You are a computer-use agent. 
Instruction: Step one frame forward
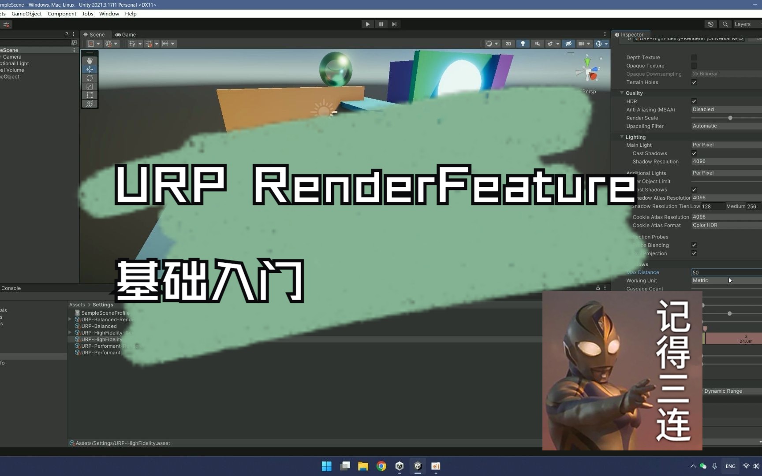pos(394,24)
